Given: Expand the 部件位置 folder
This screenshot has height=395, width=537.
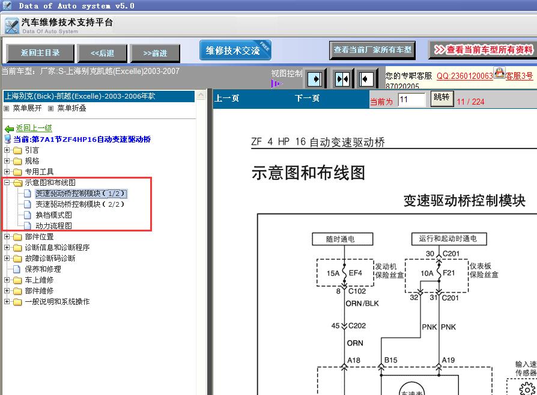Looking at the screenshot, I should [7, 236].
